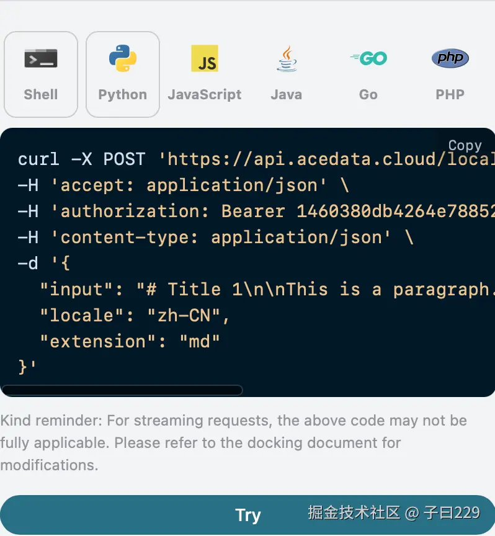Click the "extension": "md" line
This screenshot has width=495, height=536.
(x=130, y=341)
